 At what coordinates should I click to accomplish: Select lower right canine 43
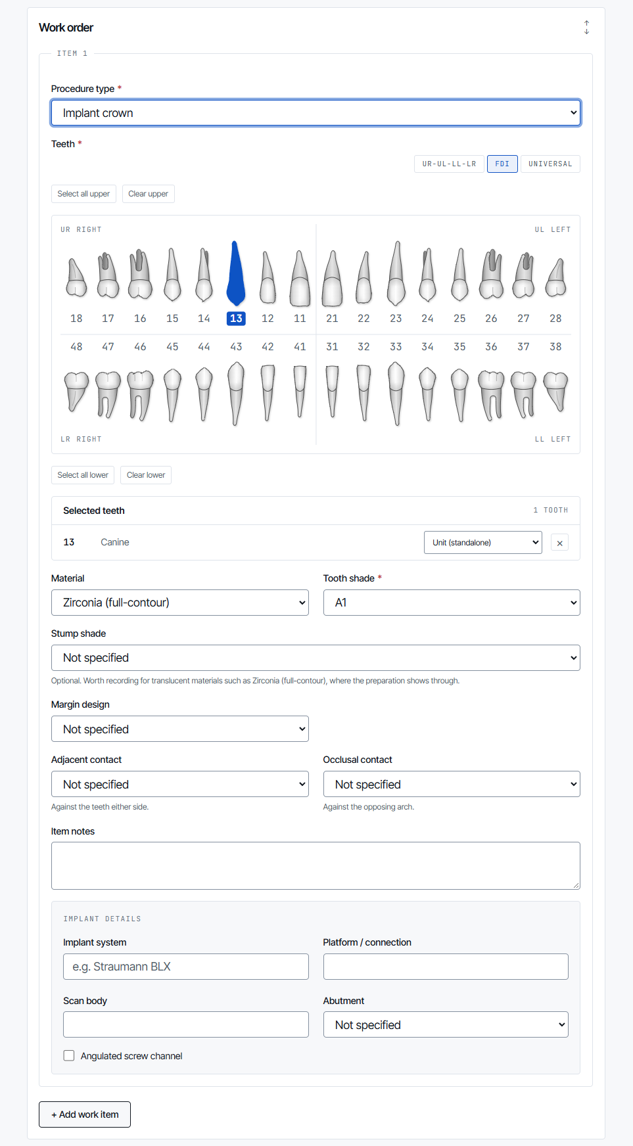[x=236, y=383]
